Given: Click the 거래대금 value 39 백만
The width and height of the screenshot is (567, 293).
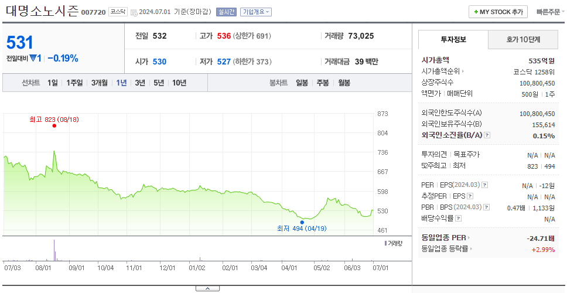Looking at the screenshot, I should tap(366, 62).
